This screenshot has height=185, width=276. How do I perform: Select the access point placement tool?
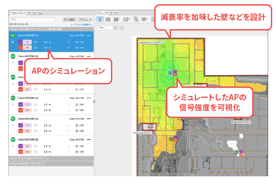point(126,19)
